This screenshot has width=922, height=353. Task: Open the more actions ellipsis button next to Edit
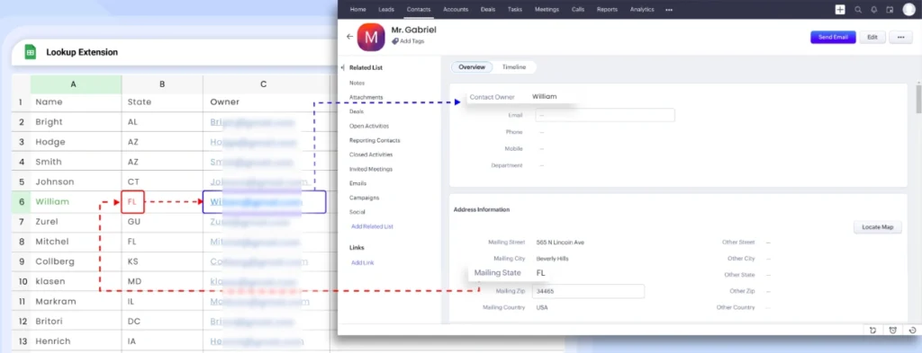900,37
